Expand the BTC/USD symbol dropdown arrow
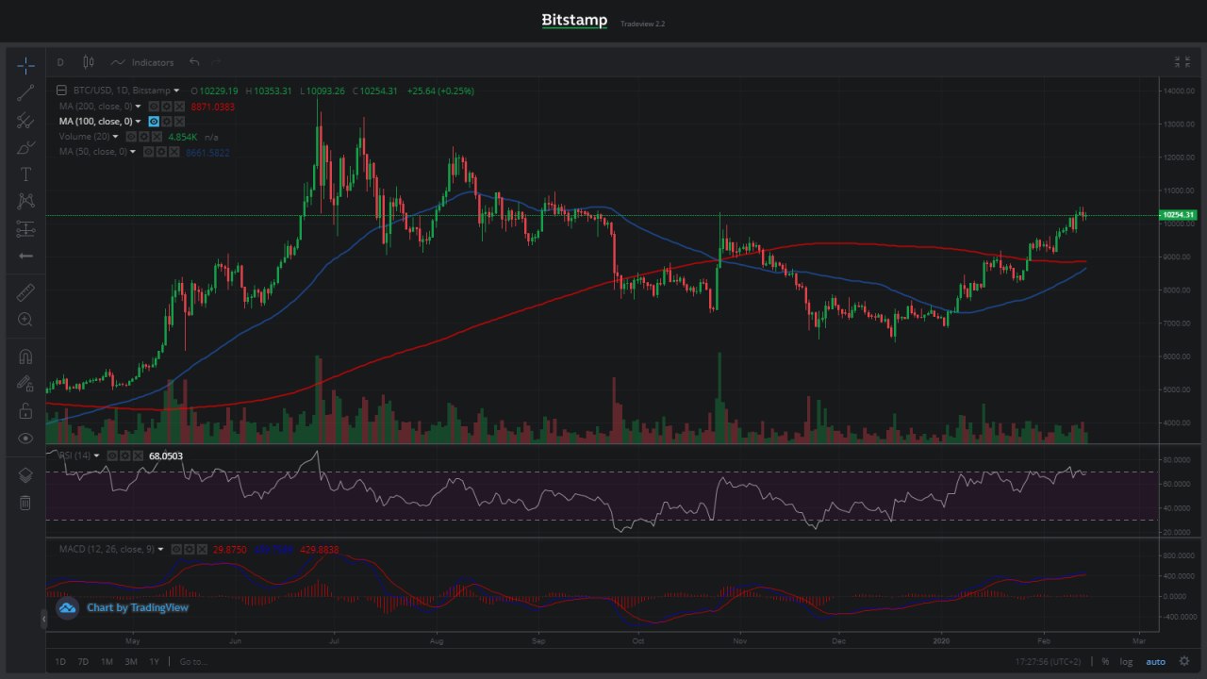 pos(176,91)
